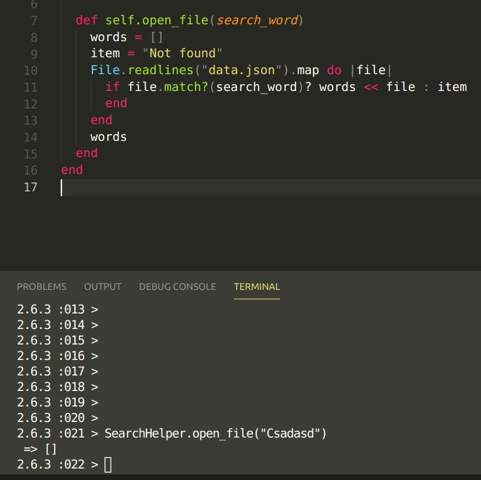Click terminal line '2.6.3 :013 >'
The width and height of the screenshot is (481, 480).
(x=57, y=309)
